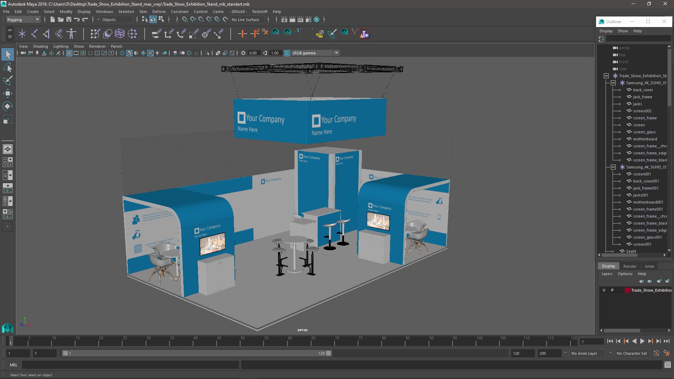This screenshot has width=674, height=379.
Task: Click the No Live Surface button
Action: pyautogui.click(x=245, y=20)
